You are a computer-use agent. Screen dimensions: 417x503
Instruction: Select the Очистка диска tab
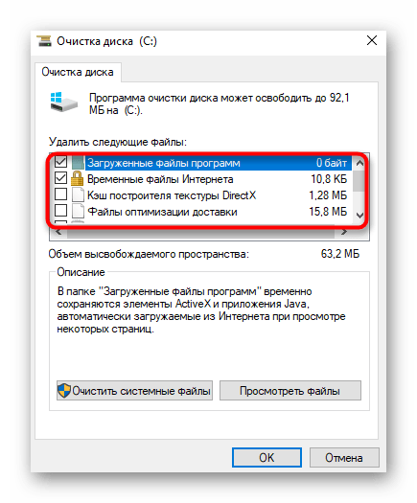click(78, 72)
